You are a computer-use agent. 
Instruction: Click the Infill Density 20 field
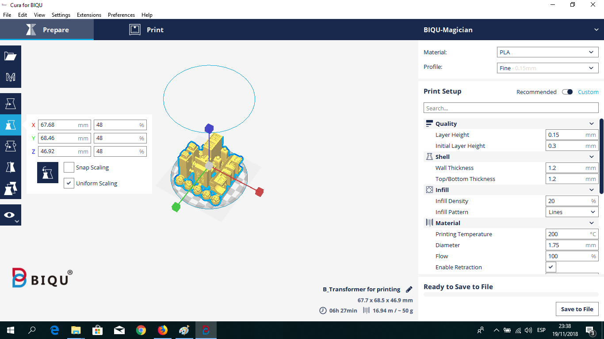pos(572,201)
